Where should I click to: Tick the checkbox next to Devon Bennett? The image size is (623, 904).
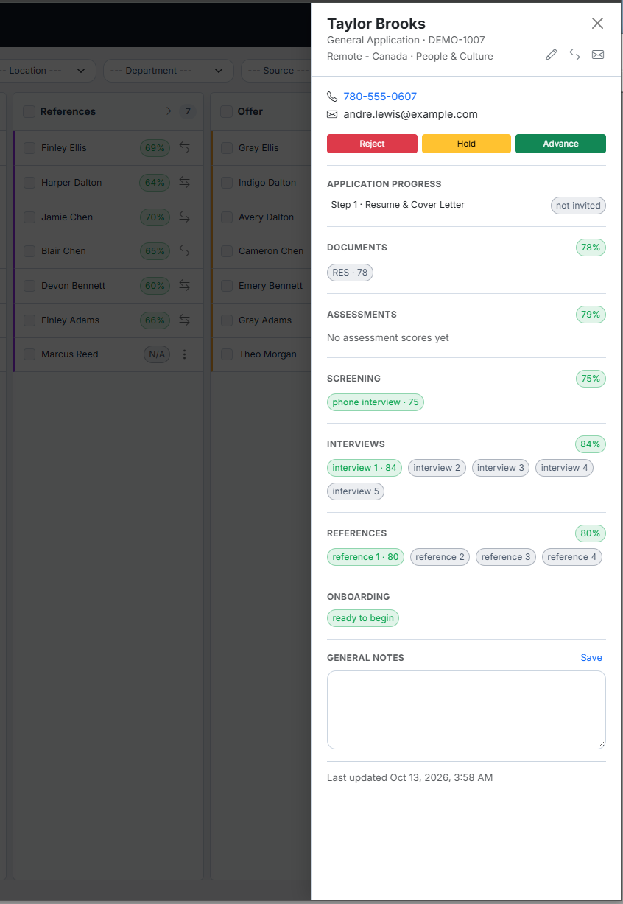pyautogui.click(x=29, y=286)
